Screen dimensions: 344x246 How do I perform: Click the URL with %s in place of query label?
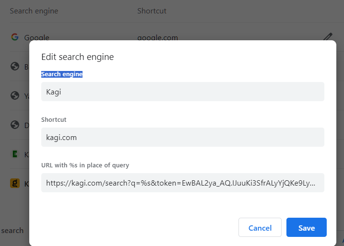(85, 165)
